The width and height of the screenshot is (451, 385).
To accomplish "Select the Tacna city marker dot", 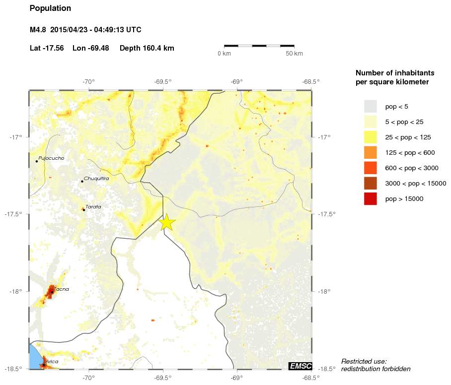I will point(52,292).
